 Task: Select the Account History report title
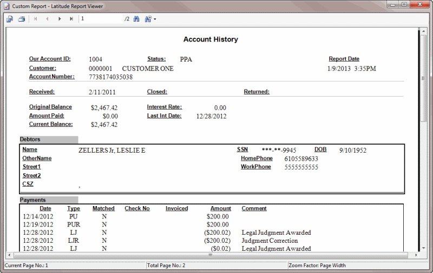211,39
